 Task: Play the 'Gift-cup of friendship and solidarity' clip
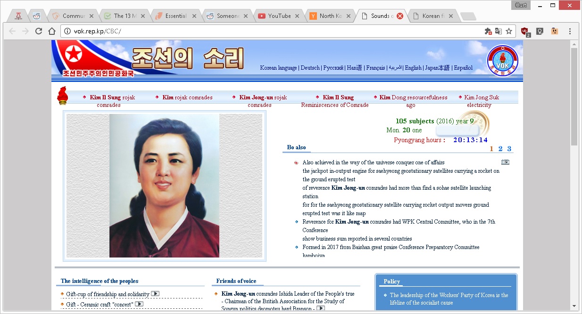[x=155, y=294]
